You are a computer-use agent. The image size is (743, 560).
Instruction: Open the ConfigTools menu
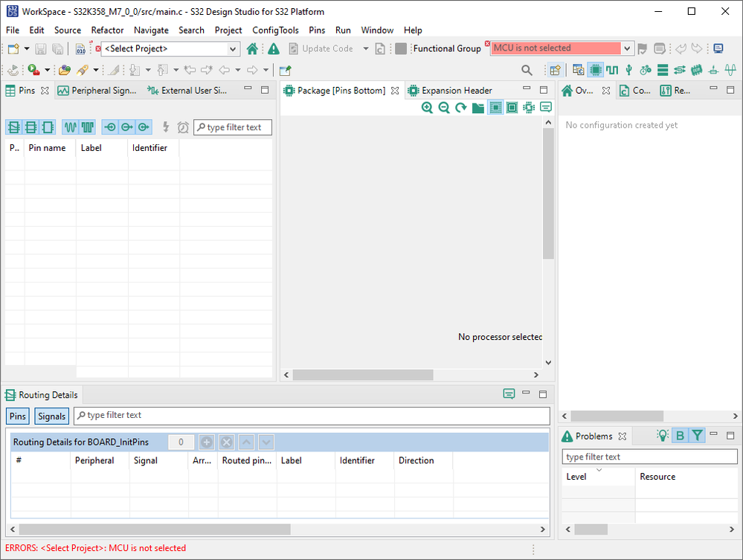click(x=275, y=30)
